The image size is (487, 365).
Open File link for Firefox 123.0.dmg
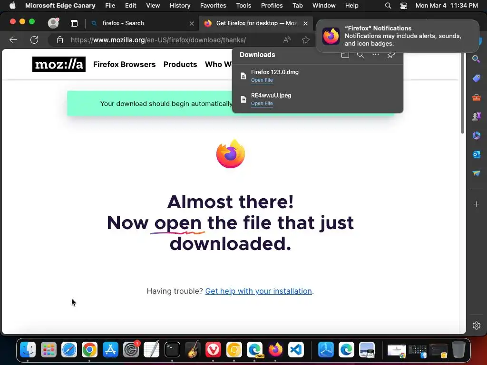(x=262, y=80)
